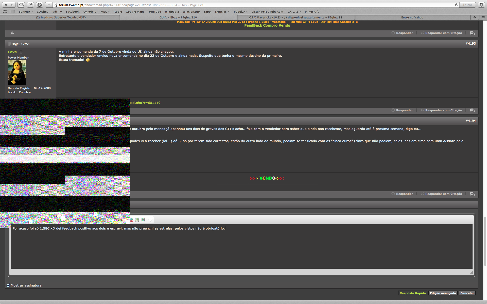Switch to the Instituto Superior Técnico tab
The height and width of the screenshot is (304, 487).
coord(61,17)
